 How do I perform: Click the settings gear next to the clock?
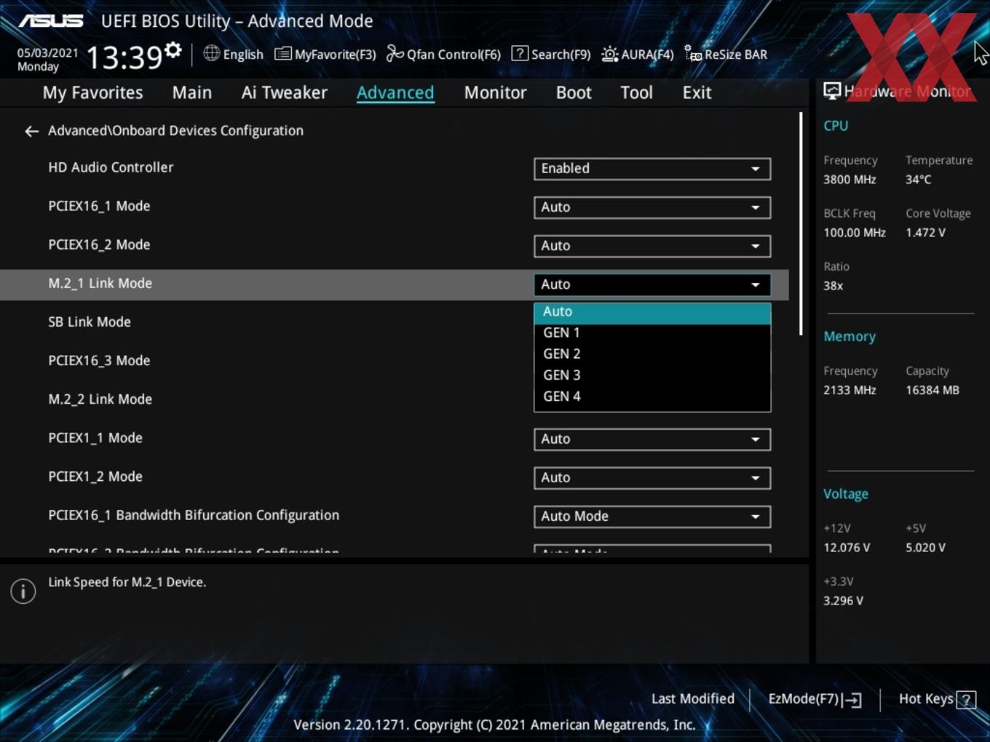[x=173, y=50]
